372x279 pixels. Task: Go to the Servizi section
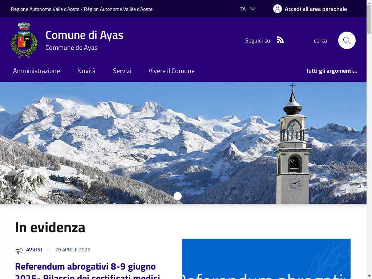[x=122, y=71]
